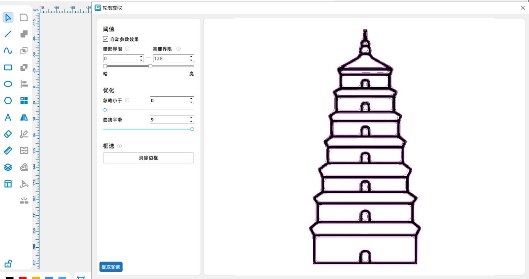529x279 pixels.
Task: Click the 曲线平滑 slider handle
Action: (x=192, y=129)
